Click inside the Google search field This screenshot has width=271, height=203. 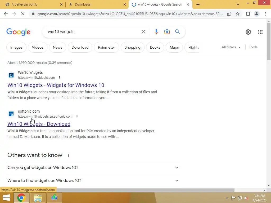coord(93,32)
